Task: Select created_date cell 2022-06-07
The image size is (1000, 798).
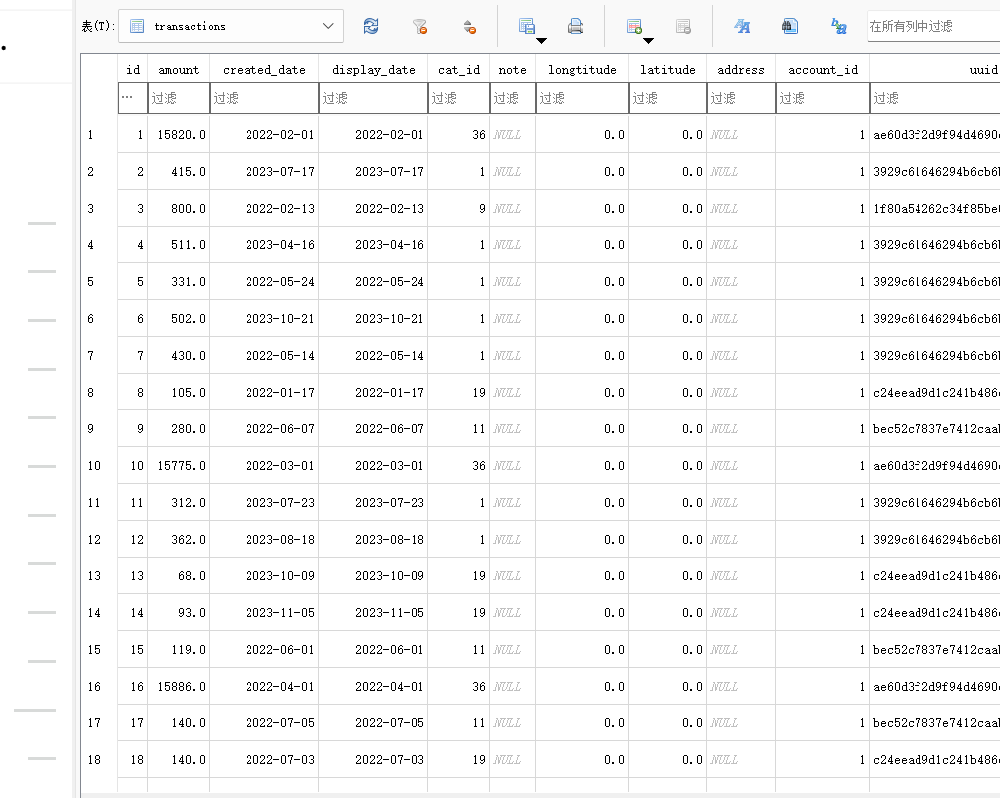Action: [x=264, y=429]
